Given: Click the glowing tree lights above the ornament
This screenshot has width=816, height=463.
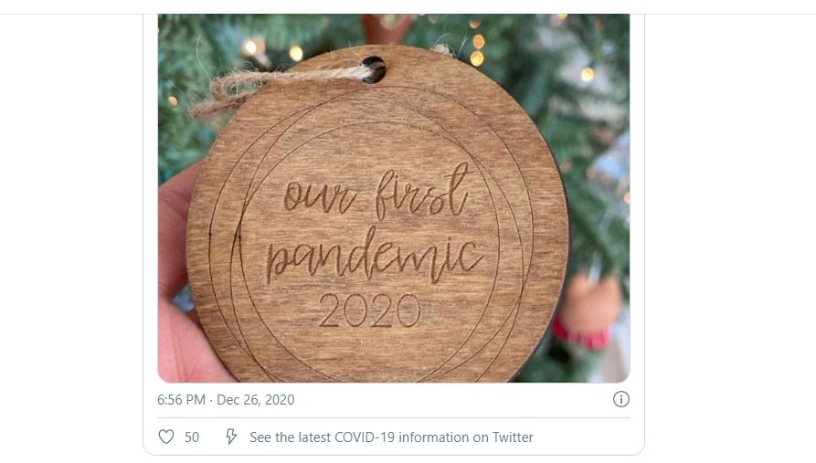Looking at the screenshot, I should [476, 47].
